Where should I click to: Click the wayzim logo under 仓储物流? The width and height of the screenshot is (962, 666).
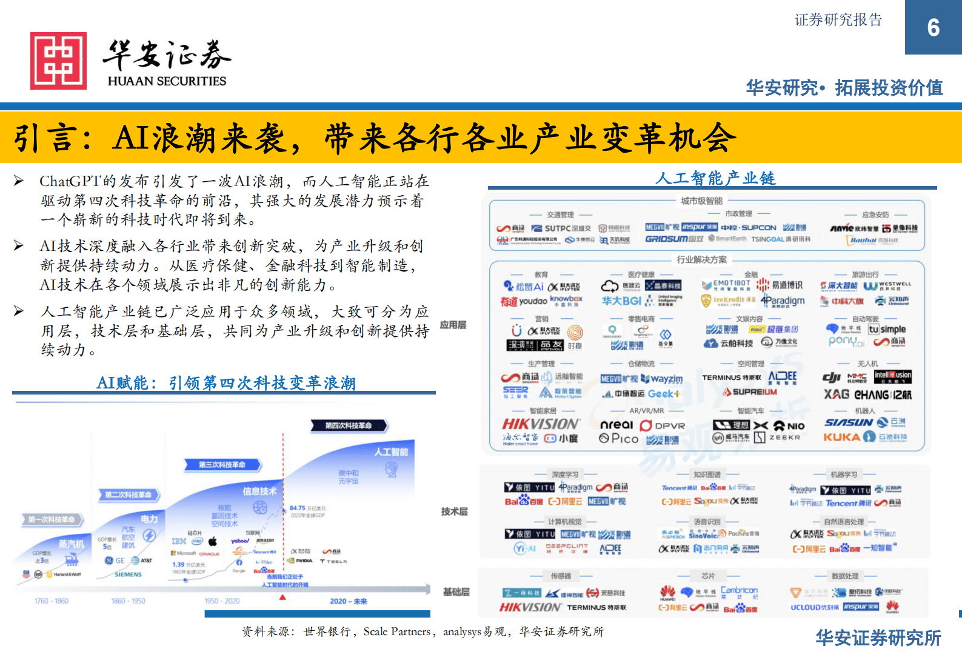point(661,379)
